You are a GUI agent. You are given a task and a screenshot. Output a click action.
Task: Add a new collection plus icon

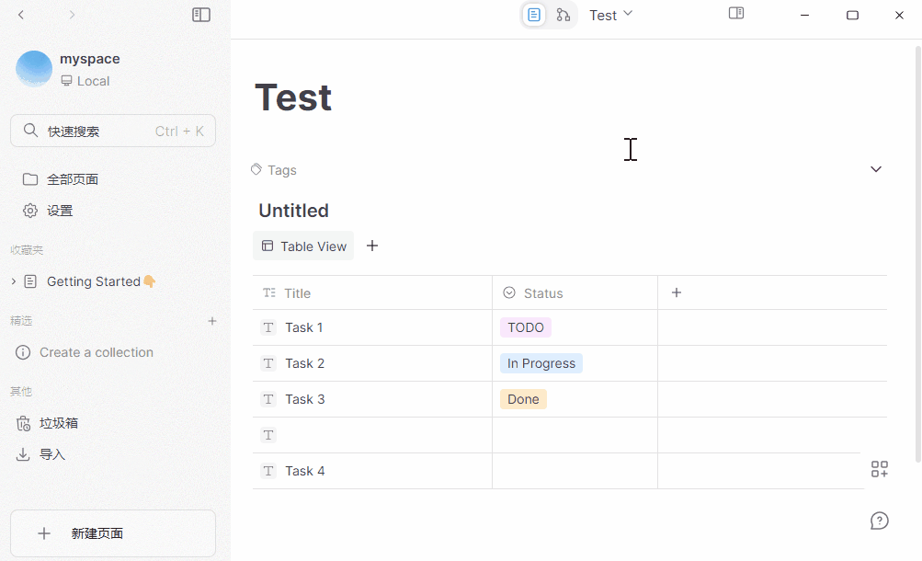click(212, 321)
